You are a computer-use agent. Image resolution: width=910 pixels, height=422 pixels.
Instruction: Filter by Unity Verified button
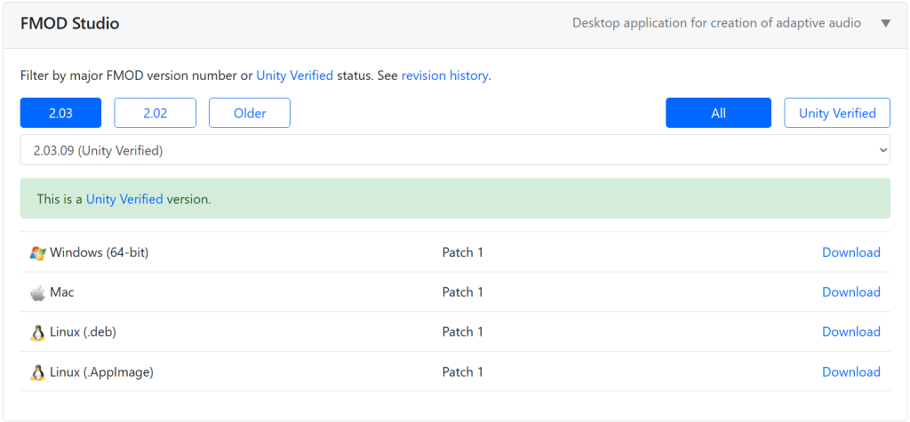pyautogui.click(x=837, y=113)
